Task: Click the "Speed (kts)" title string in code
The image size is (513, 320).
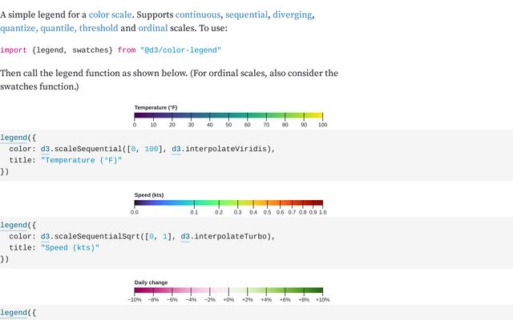Action: click(x=70, y=248)
